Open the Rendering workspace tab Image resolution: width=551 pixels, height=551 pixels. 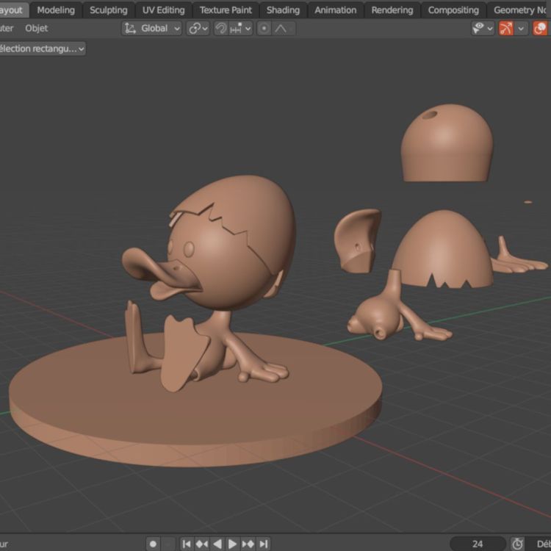tap(392, 10)
